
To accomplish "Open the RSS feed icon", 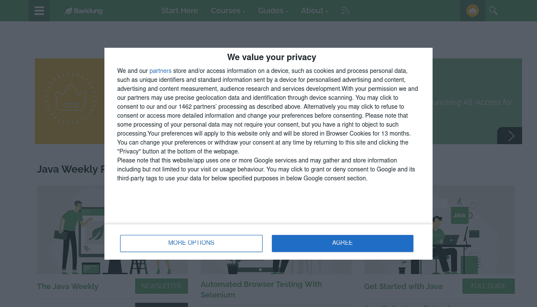I will [345, 11].
